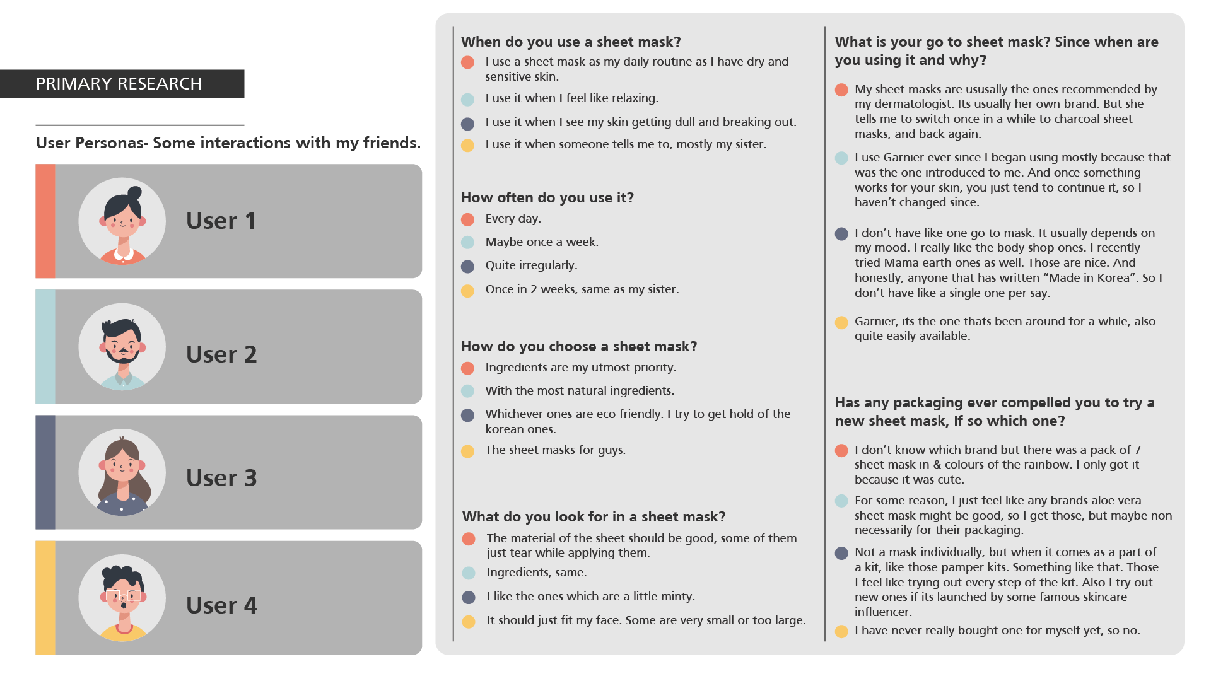Image resolution: width=1211 pixels, height=681 pixels.
Task: Click the light blue bullet beside "Maybe once a week."
Action: coord(467,243)
